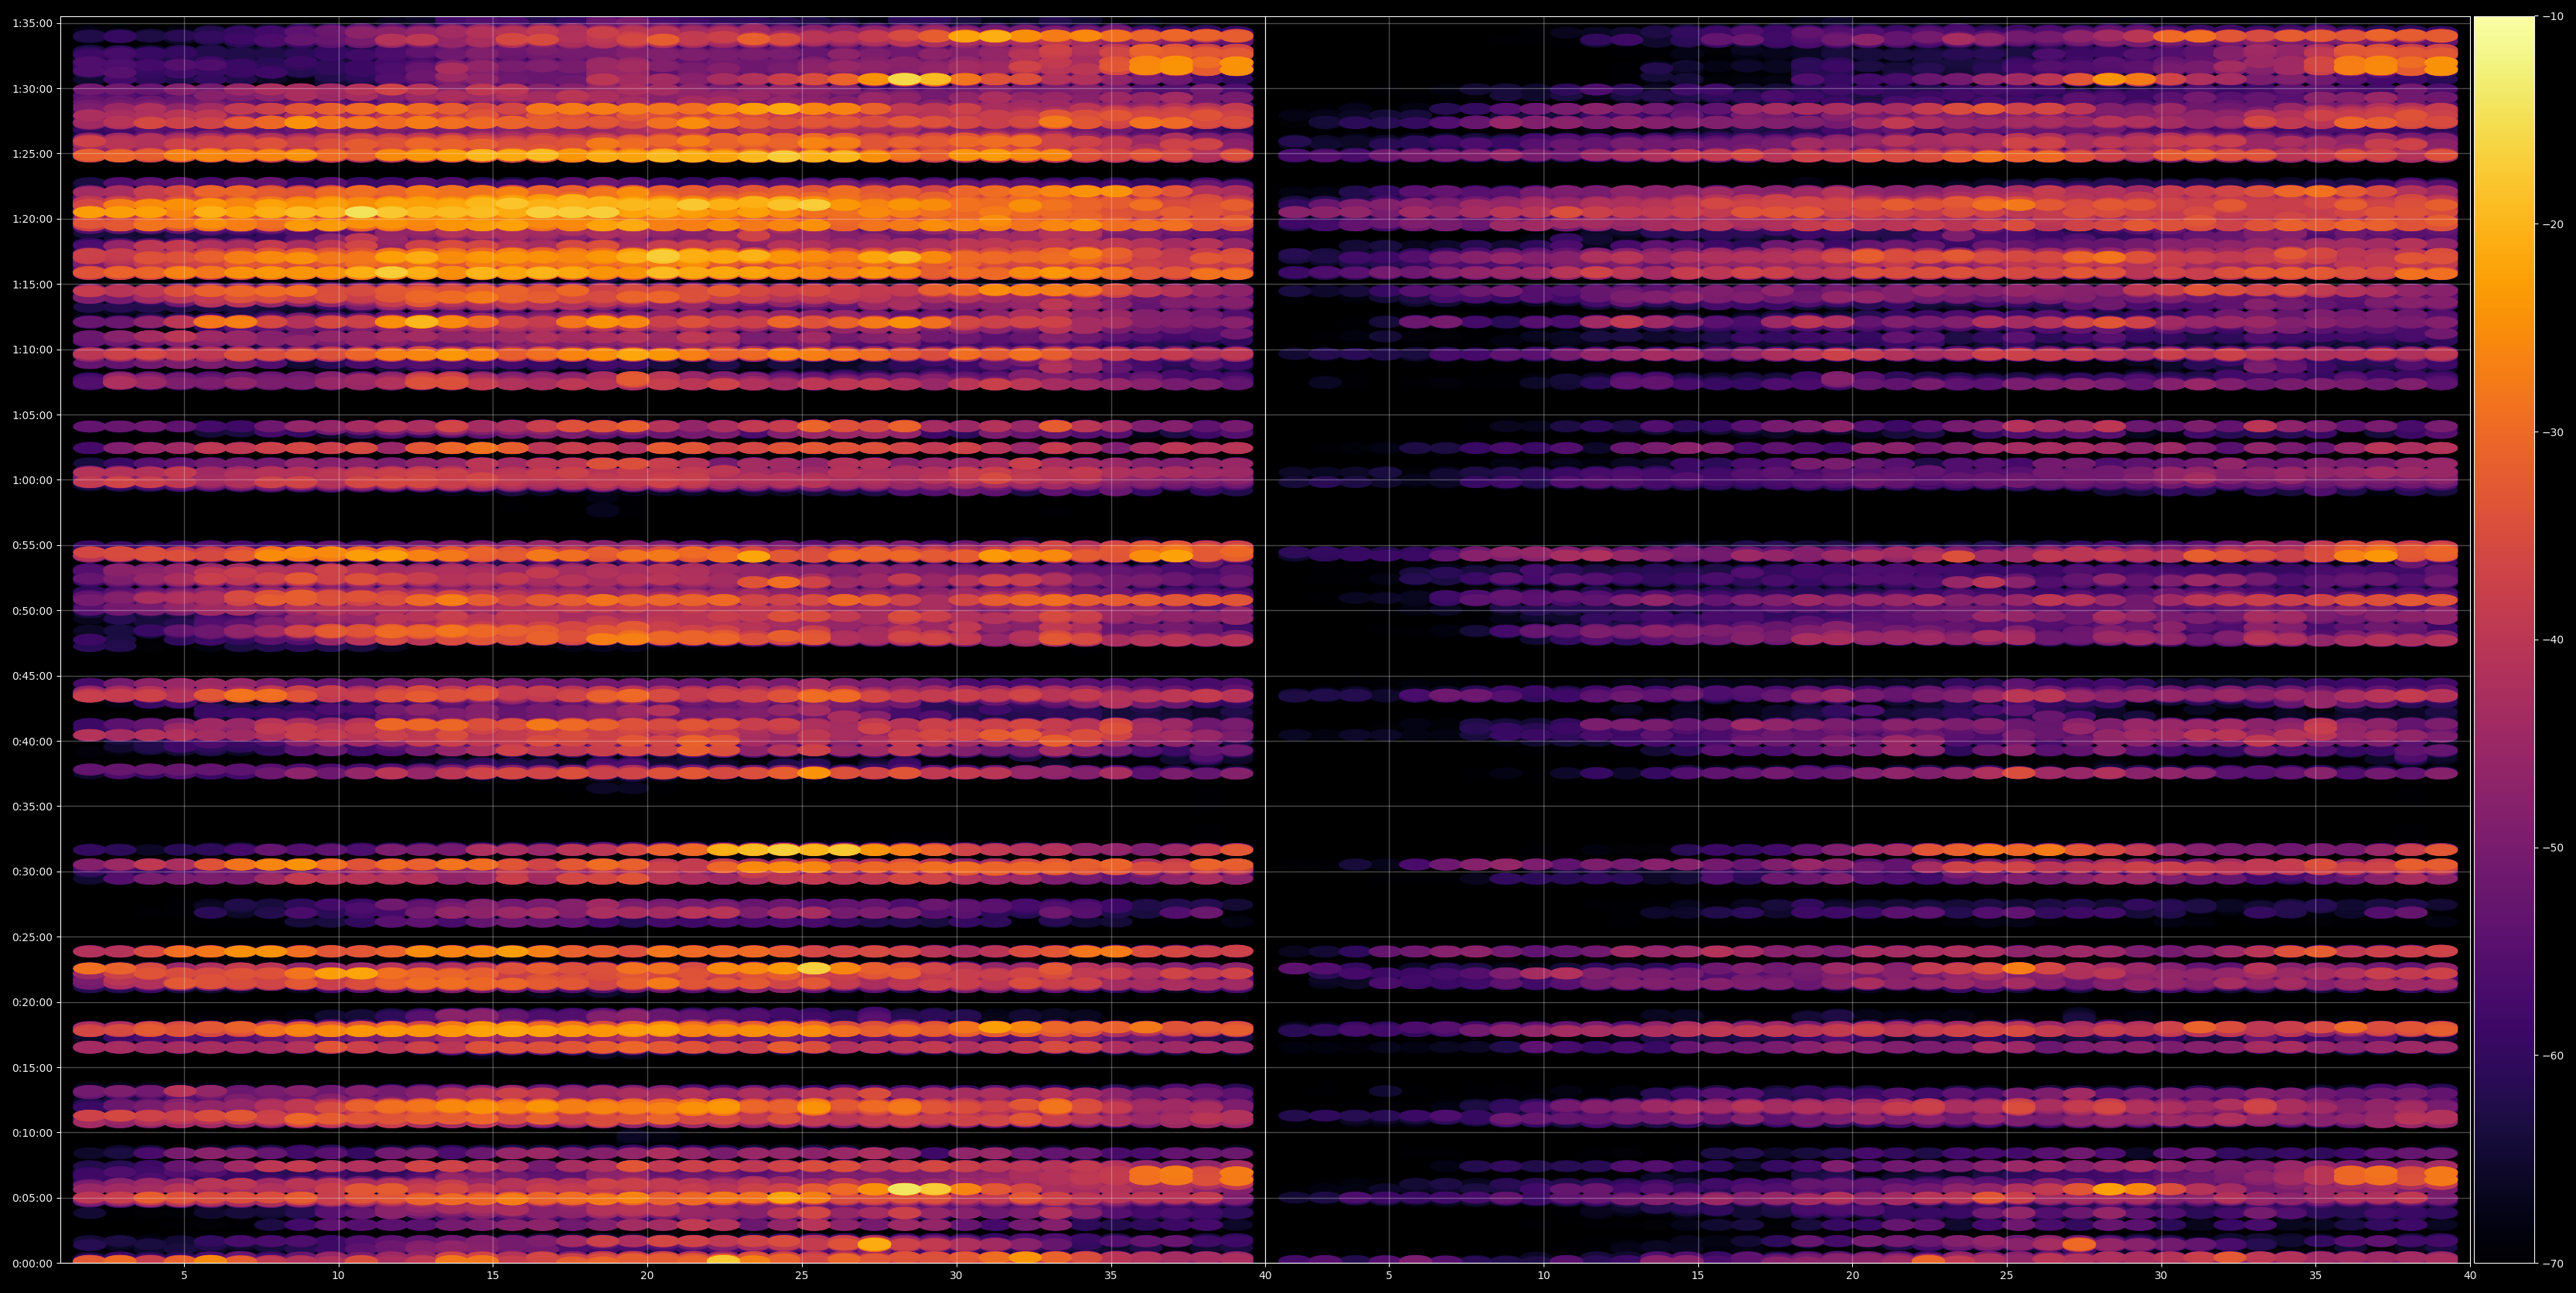Click the 0:25:00 time axis label

point(32,937)
